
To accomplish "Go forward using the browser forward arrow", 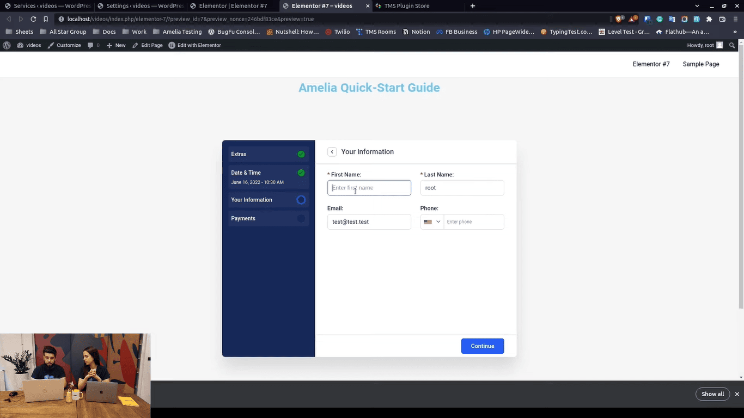I will [x=21, y=19].
